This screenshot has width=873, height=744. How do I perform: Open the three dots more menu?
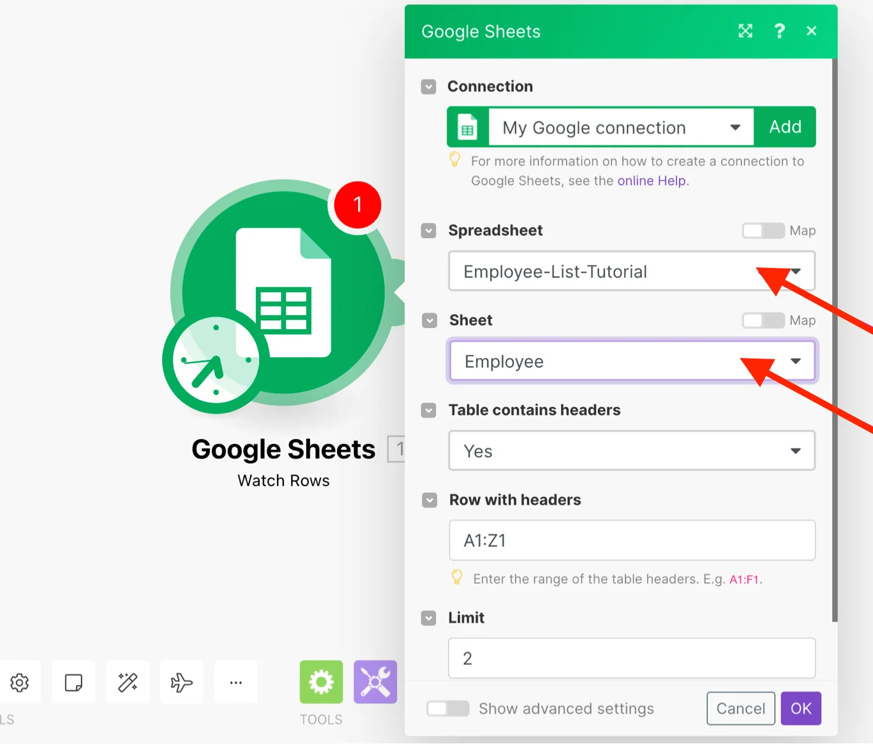click(x=236, y=682)
